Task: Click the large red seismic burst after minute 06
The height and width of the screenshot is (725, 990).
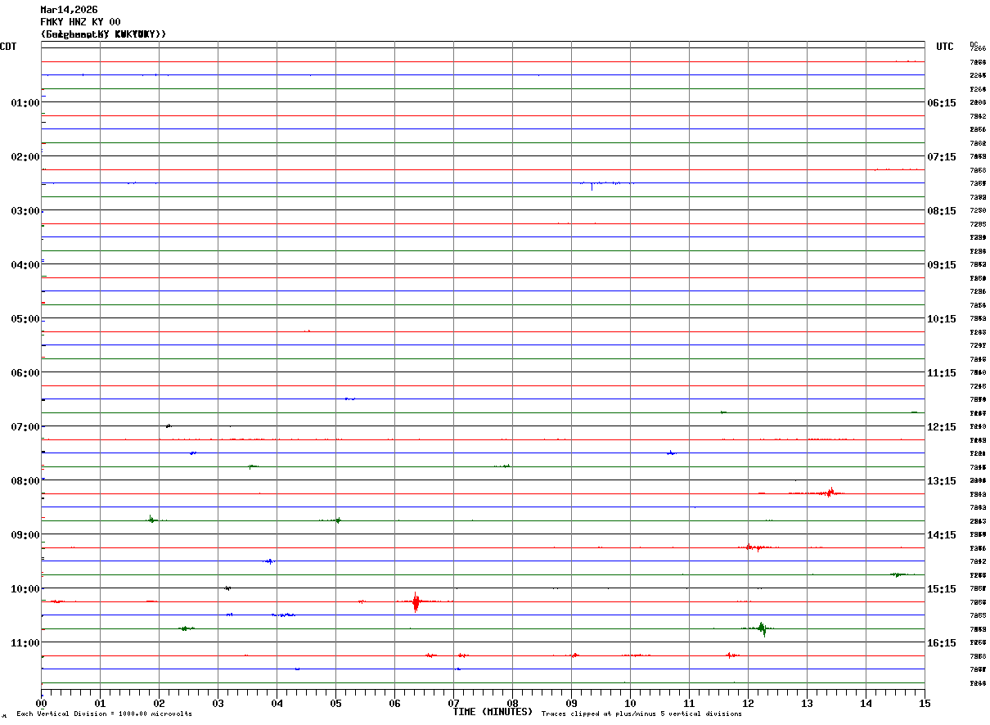Action: (x=416, y=602)
